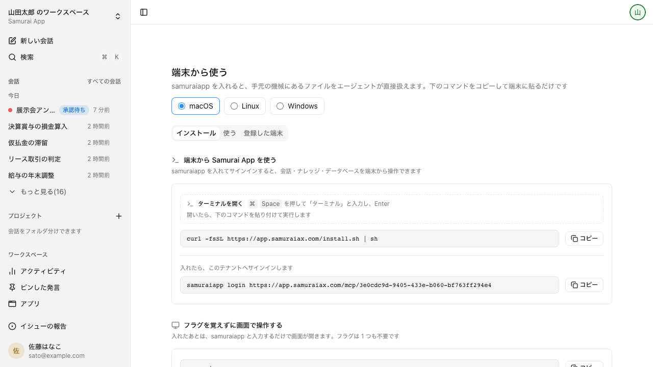Click the フラグを覚えずに画面で操作する heading
Screen dimensions: 653x367
[x=233, y=325]
